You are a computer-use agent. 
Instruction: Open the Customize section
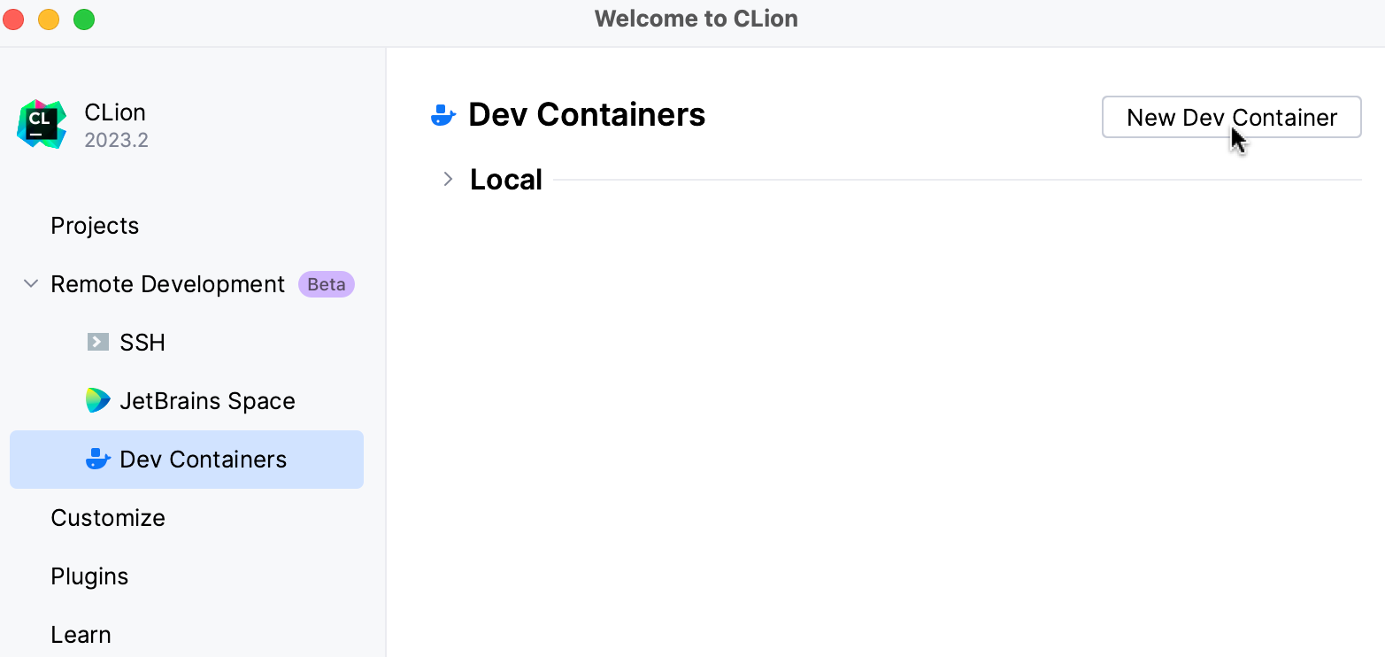click(108, 517)
